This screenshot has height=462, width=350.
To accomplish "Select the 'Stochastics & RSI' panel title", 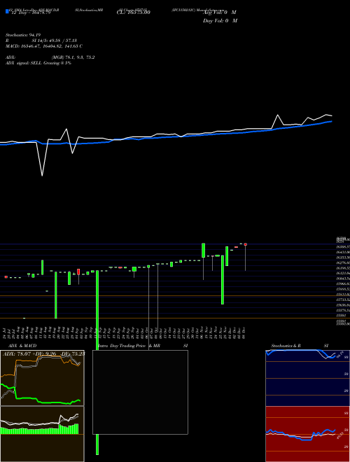I will (300, 346).
